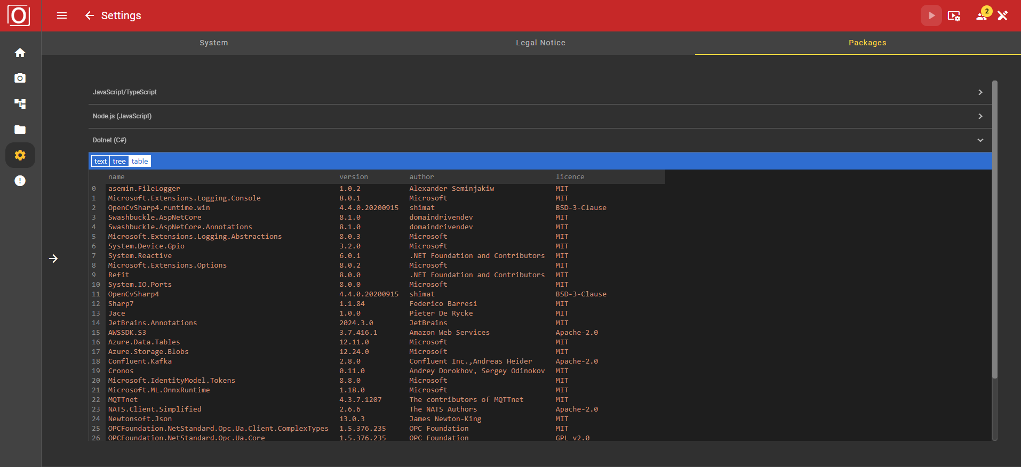Click the Sharp7 package name
The height and width of the screenshot is (467, 1021).
pyautogui.click(x=121, y=304)
